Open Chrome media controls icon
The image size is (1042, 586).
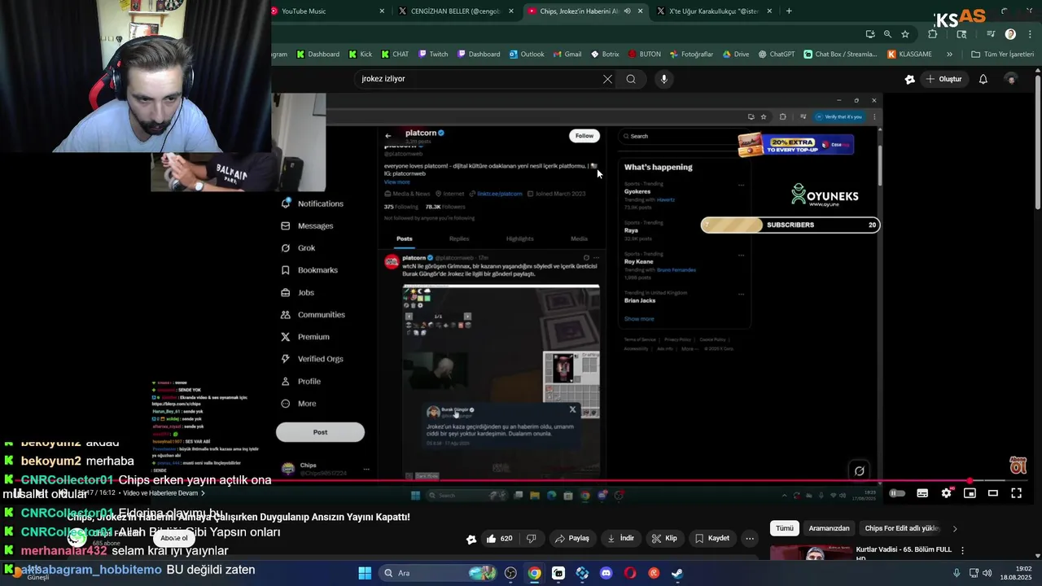point(991,34)
